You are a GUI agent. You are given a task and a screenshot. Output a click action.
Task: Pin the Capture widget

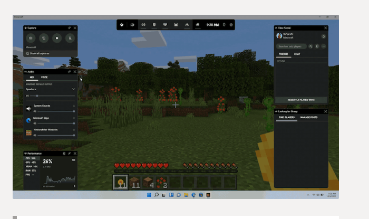coord(70,27)
